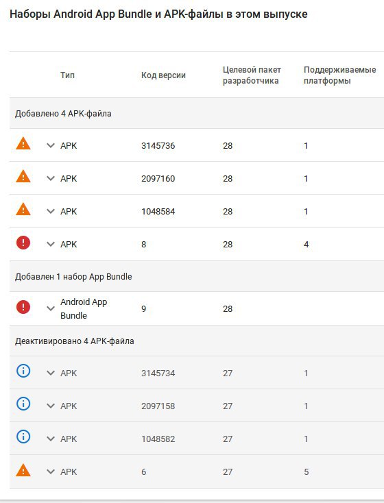Click version code 9 cell
384x503 pixels.
[x=143, y=308]
